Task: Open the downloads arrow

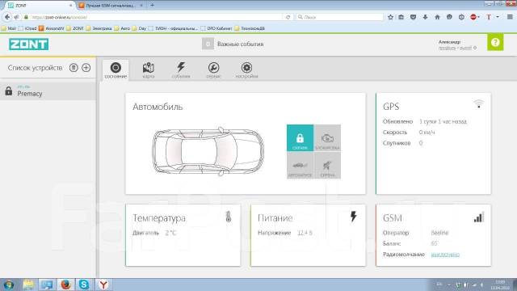Action: click(x=425, y=17)
